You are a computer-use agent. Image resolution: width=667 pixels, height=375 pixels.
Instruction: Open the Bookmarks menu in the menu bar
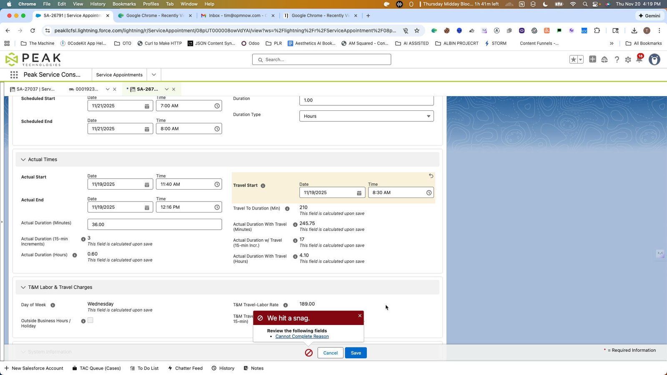tap(124, 4)
